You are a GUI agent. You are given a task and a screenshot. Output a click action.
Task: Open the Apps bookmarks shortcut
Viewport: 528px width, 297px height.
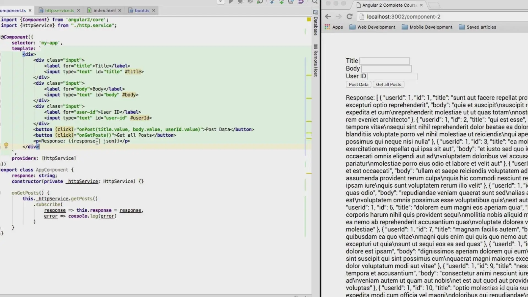coord(334,27)
